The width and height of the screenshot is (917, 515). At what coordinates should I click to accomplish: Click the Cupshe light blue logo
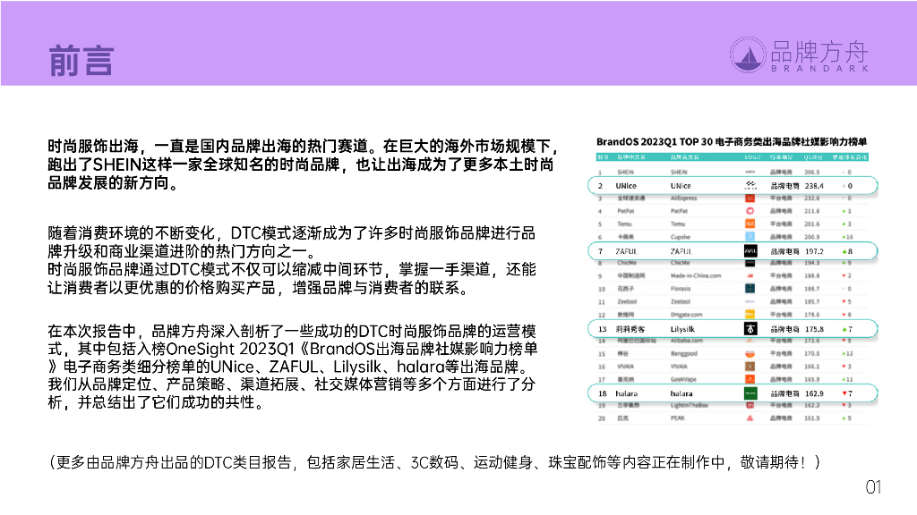750,236
